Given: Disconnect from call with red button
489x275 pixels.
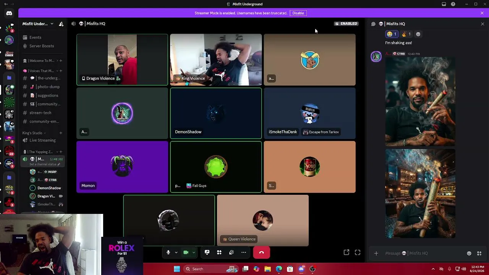Looking at the screenshot, I should click(261, 252).
